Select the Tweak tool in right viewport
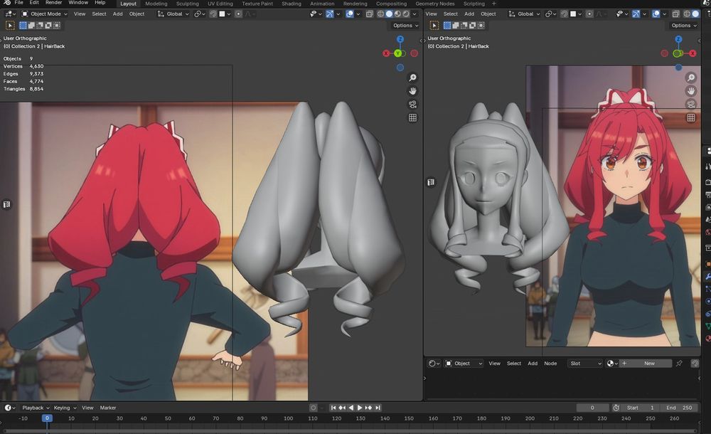Viewport: 711px width, 434px height. [434, 26]
